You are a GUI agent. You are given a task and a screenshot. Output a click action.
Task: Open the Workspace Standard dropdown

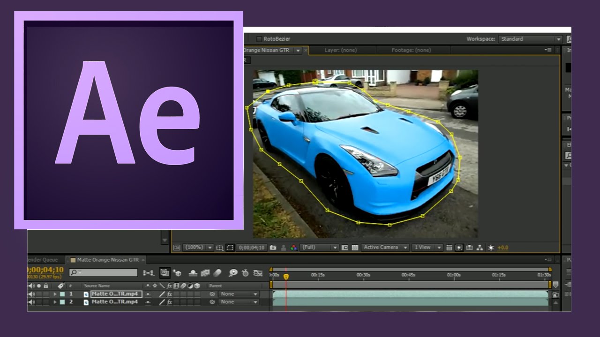(530, 39)
